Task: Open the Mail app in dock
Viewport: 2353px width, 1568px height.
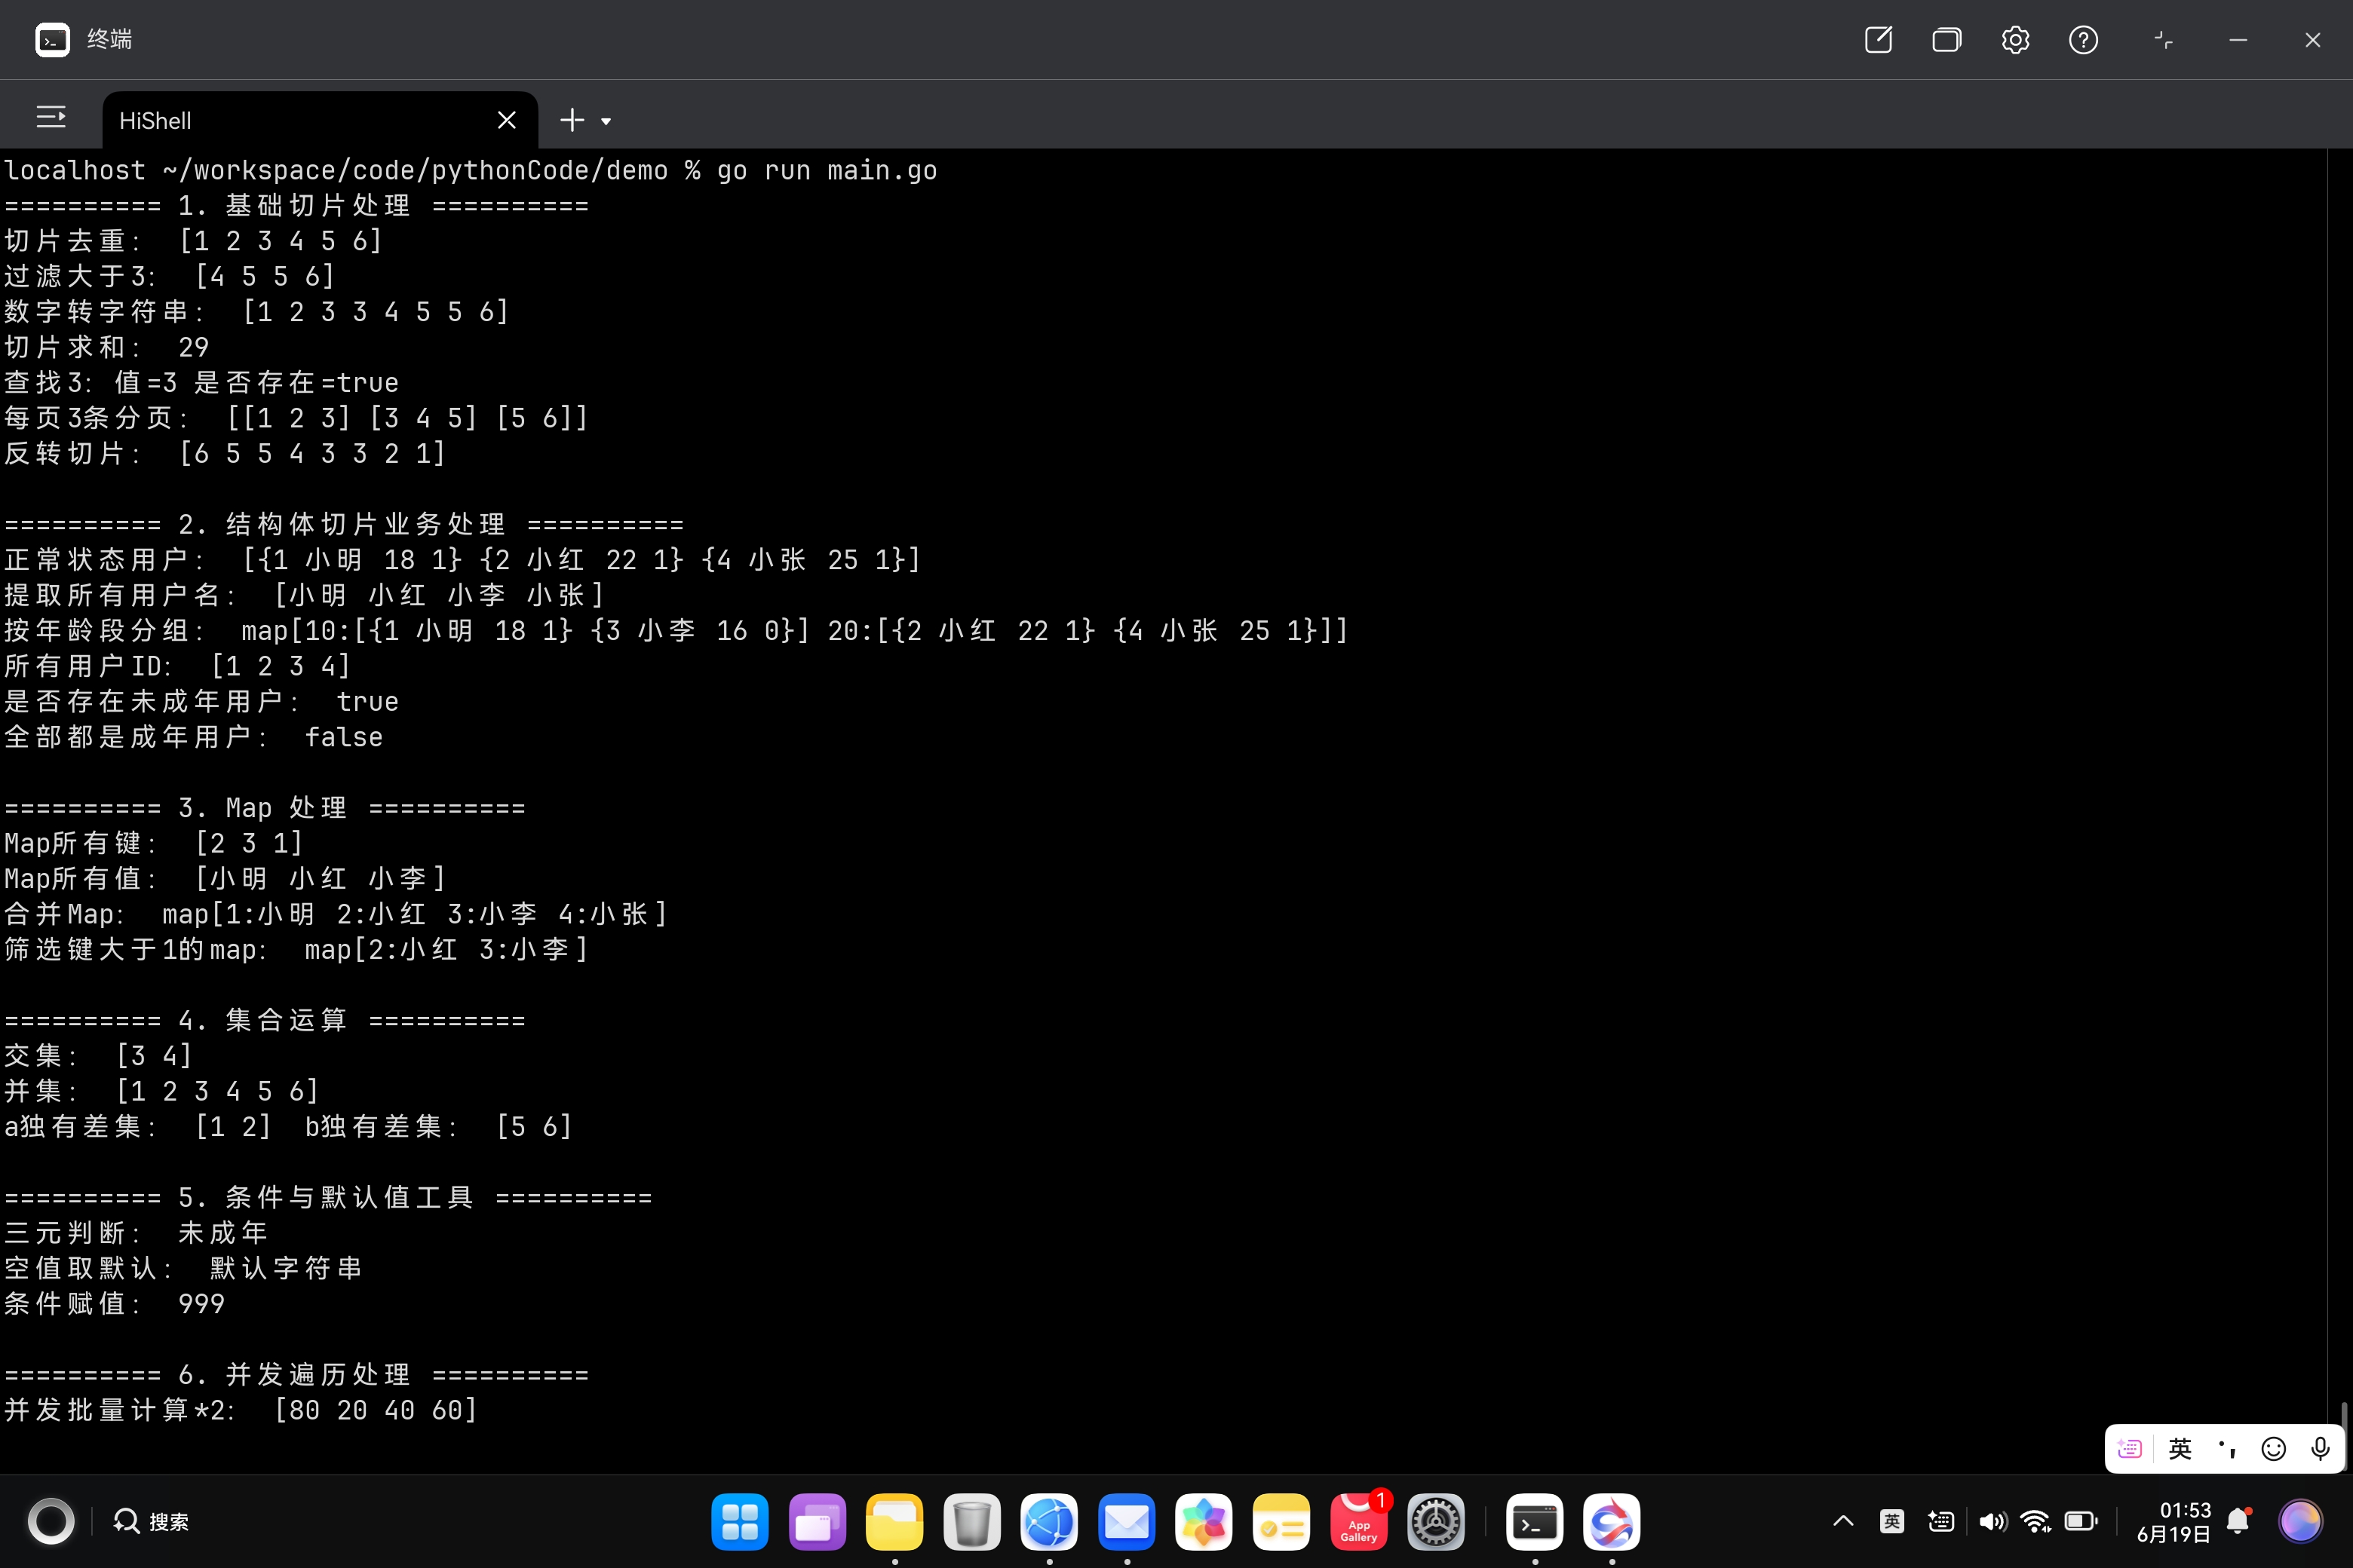Action: (x=1127, y=1521)
